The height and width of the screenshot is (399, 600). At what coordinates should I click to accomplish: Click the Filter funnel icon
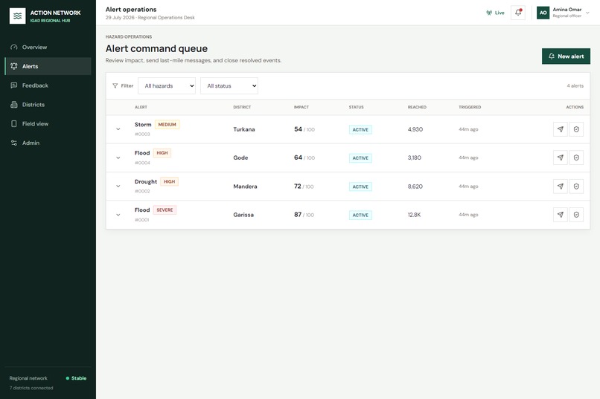pyautogui.click(x=115, y=86)
